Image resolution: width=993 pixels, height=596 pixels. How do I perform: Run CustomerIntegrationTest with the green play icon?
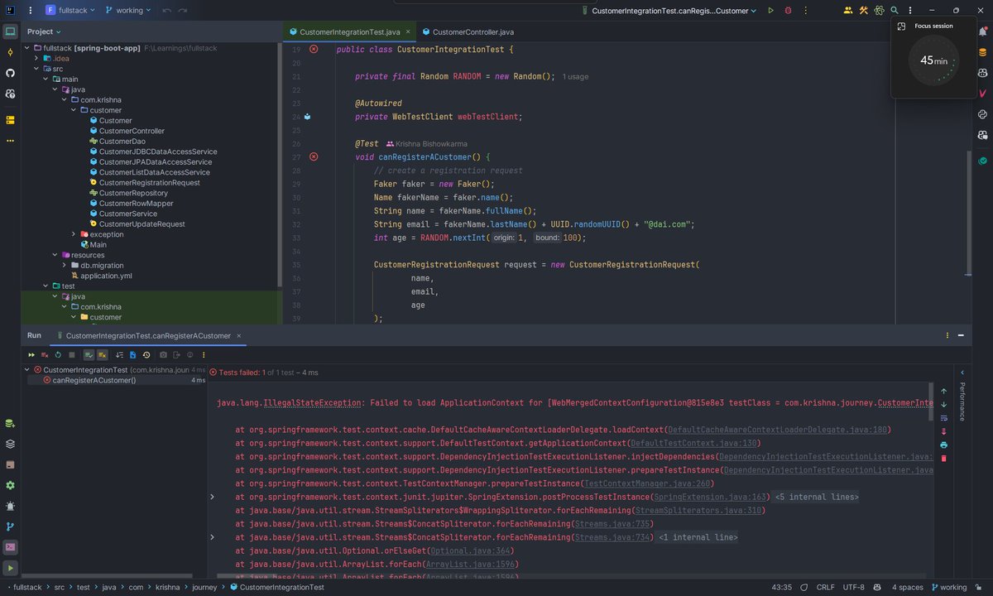pos(770,10)
